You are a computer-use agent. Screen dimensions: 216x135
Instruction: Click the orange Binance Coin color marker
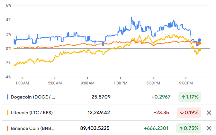[x=8, y=129]
